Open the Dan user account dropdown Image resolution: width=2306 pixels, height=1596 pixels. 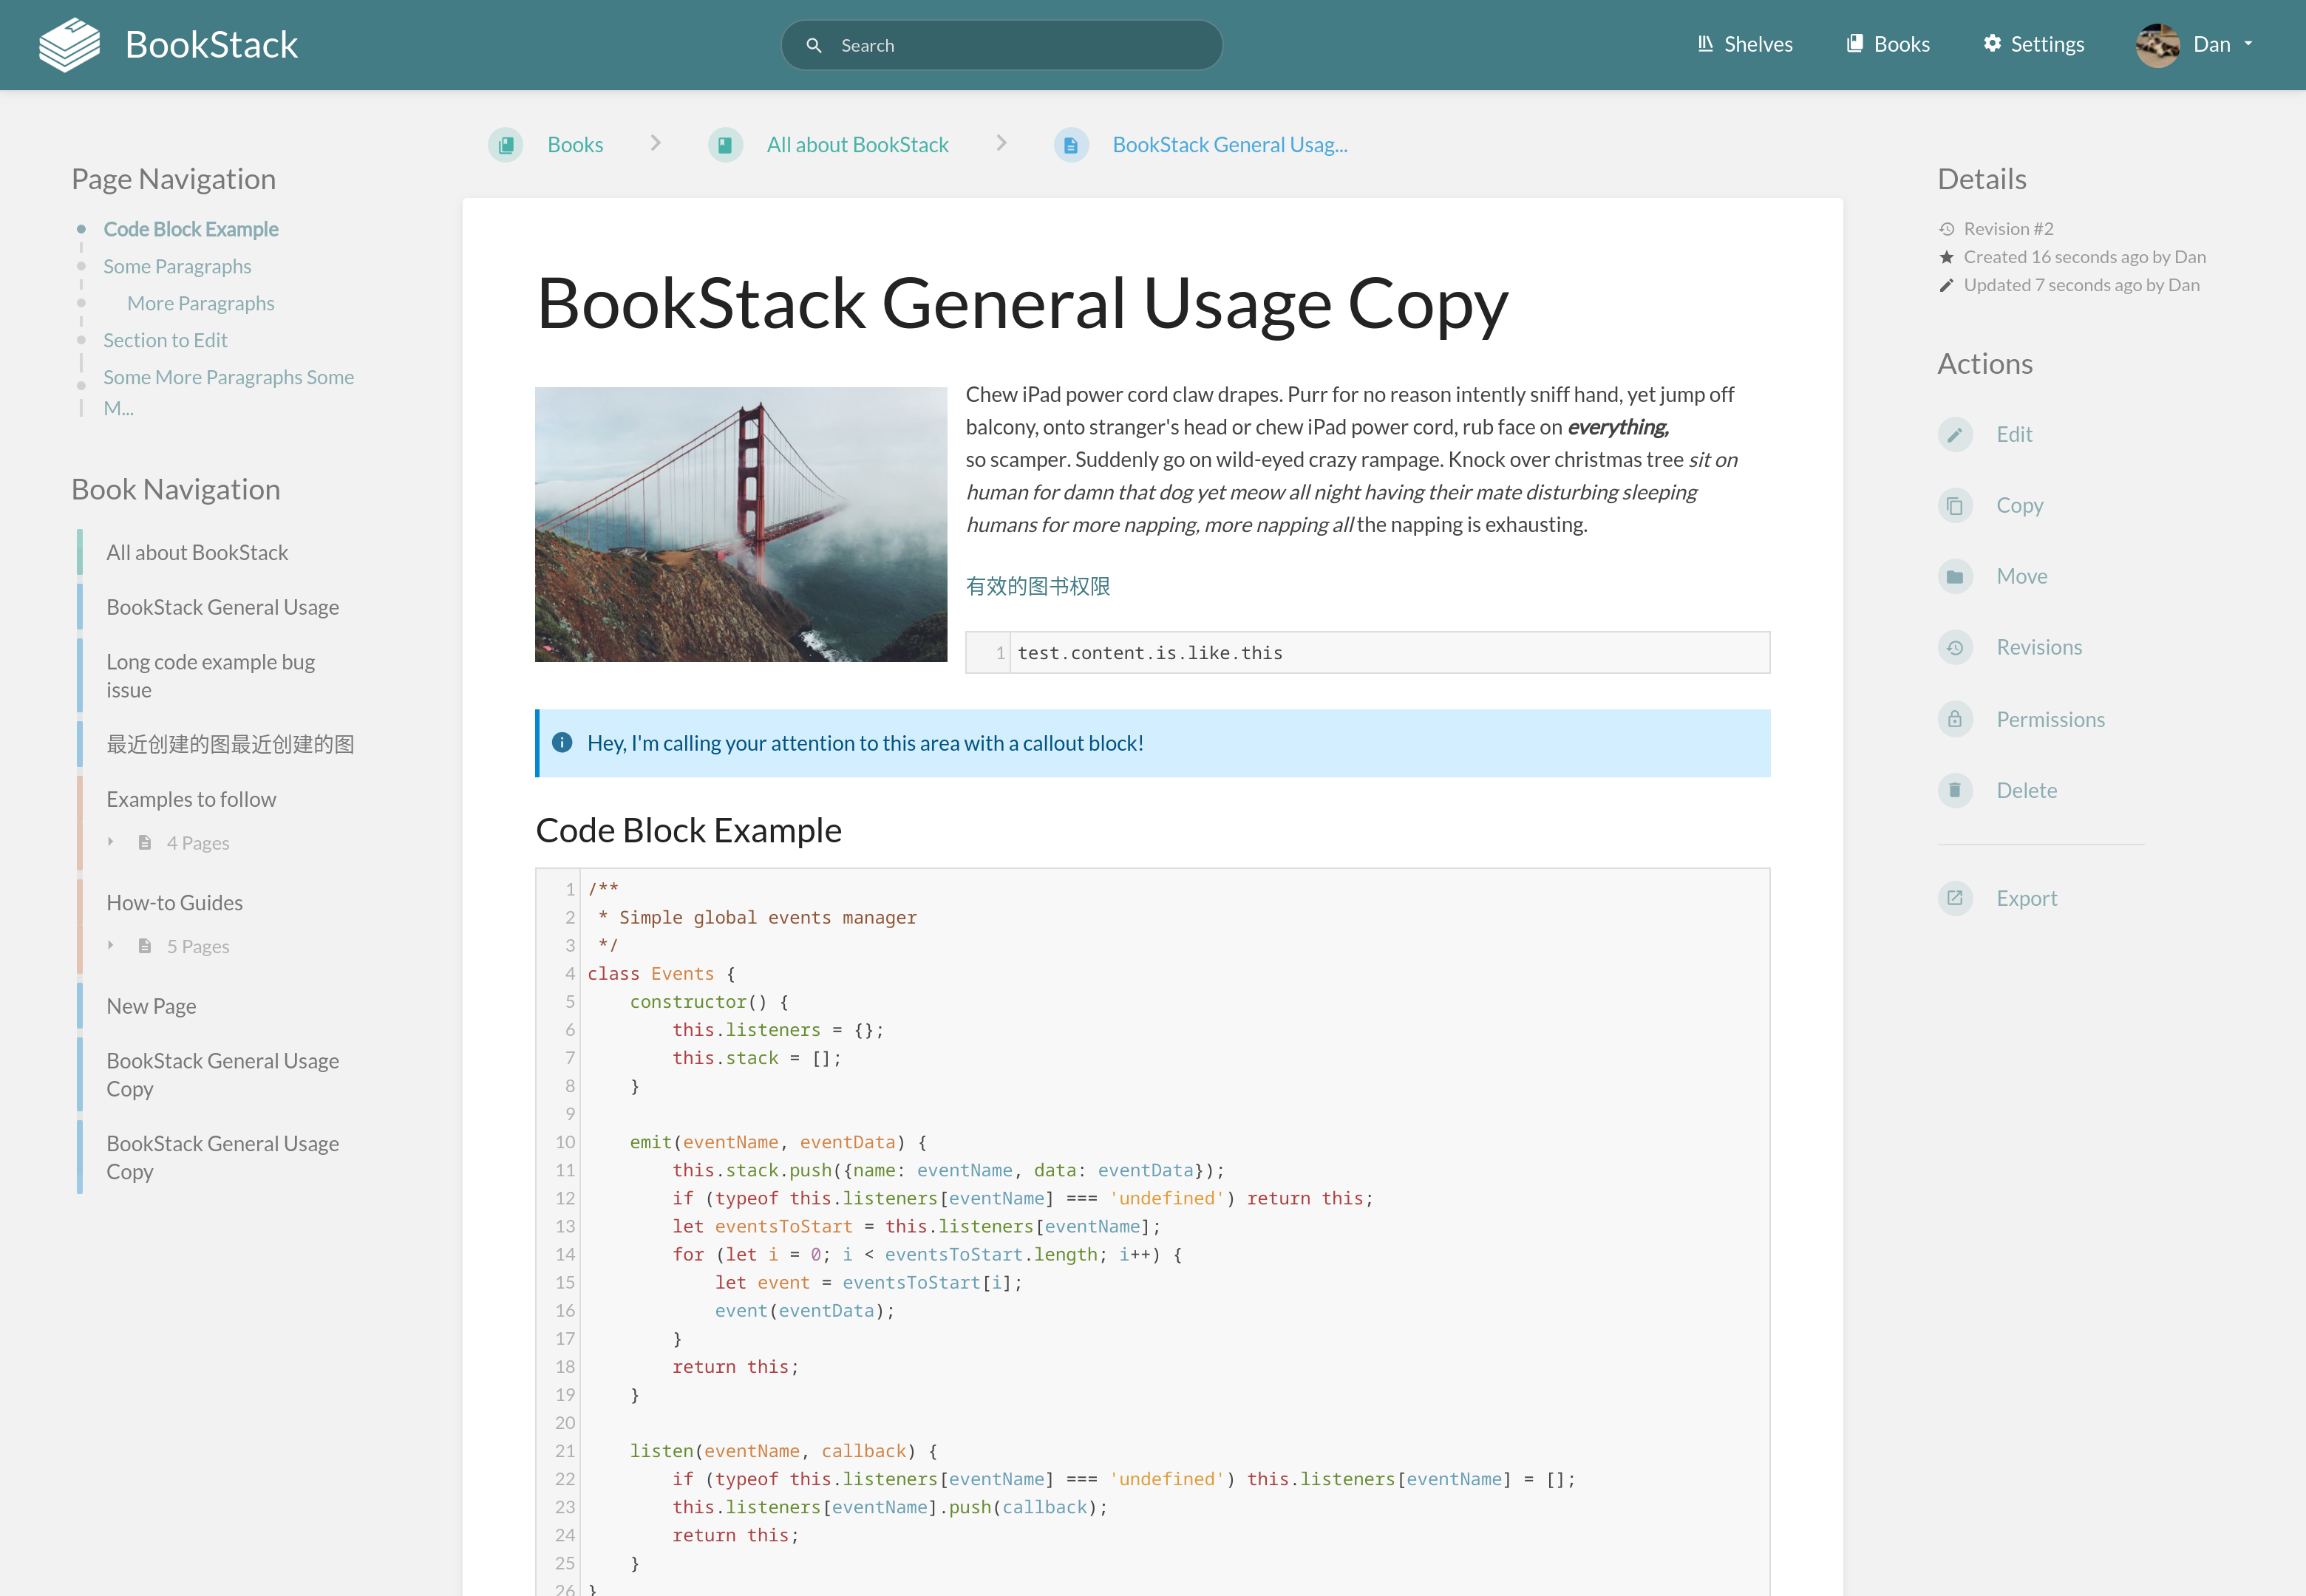(2214, 44)
